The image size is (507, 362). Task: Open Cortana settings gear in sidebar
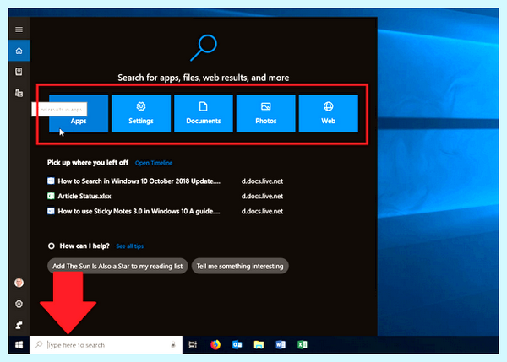[19, 304]
